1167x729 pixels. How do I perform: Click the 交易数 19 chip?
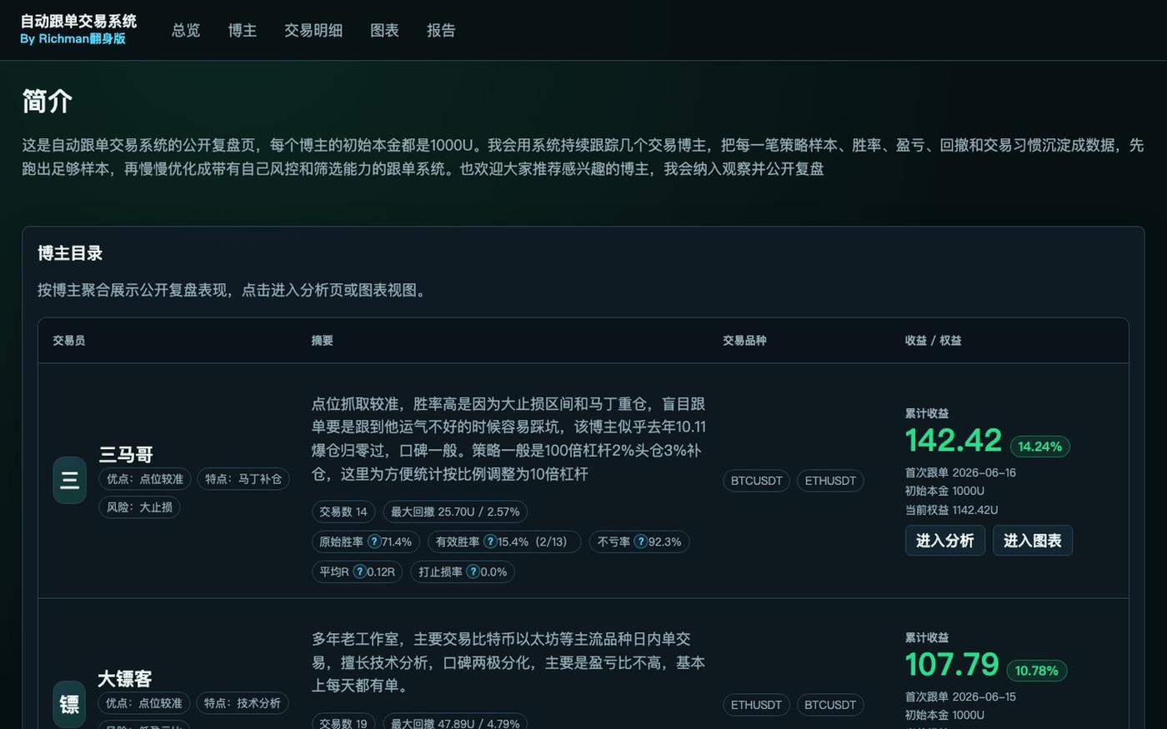tap(343, 723)
